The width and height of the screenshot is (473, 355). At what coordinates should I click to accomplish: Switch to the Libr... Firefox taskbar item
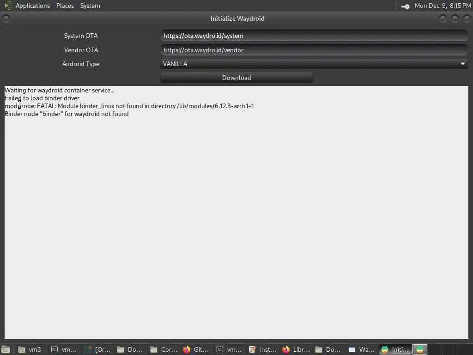295,349
